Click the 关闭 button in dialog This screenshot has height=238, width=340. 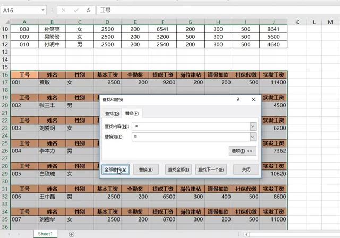click(x=245, y=169)
